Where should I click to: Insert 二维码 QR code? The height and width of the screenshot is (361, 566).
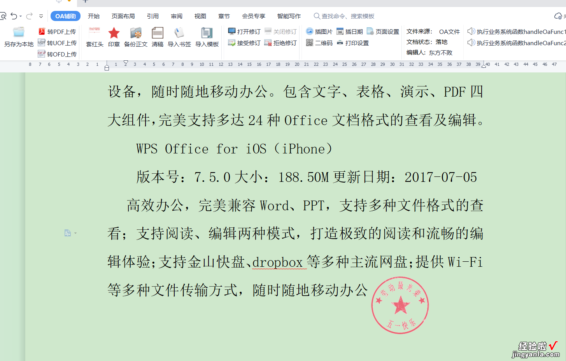pos(319,43)
